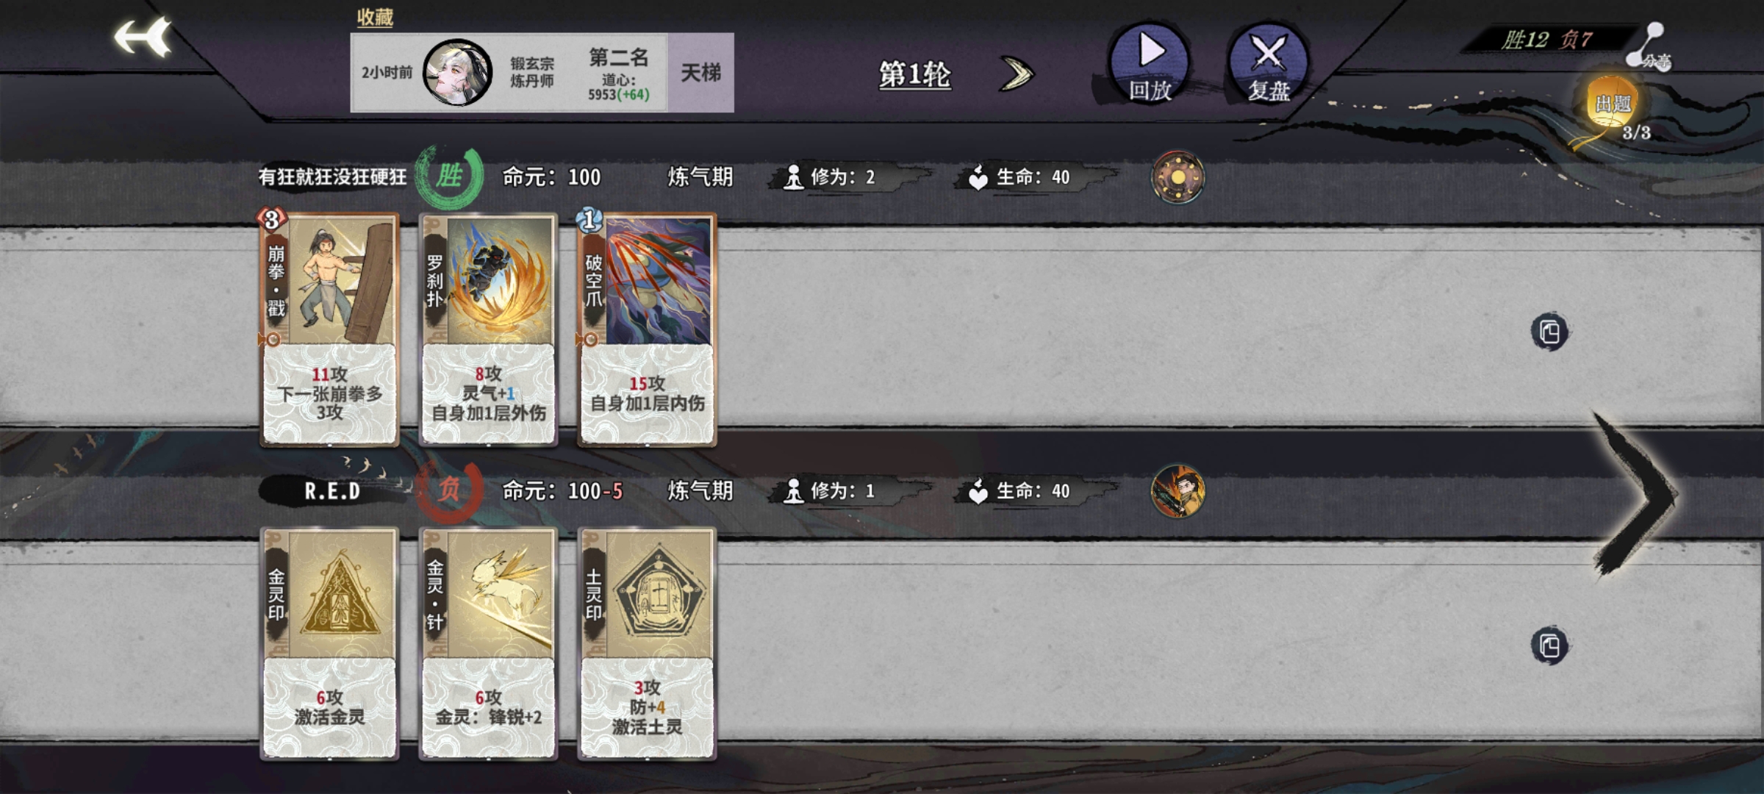This screenshot has width=1764, height=794.
Task: Advance to the next round with the chevron beside 第1轮
Action: 1017,74
